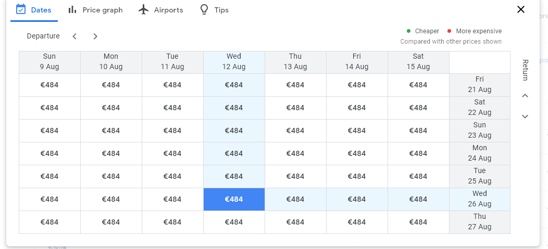Image resolution: width=548 pixels, height=249 pixels.
Task: Click the bar chart Price graph icon
Action: 72,9
